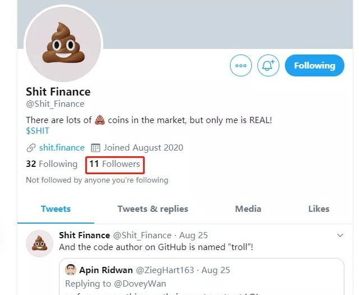Click the small poop avatar on the tweet
The image size is (359, 295).
39,243
